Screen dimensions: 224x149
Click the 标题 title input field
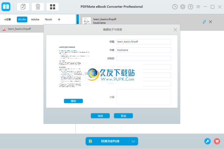tap(144, 42)
